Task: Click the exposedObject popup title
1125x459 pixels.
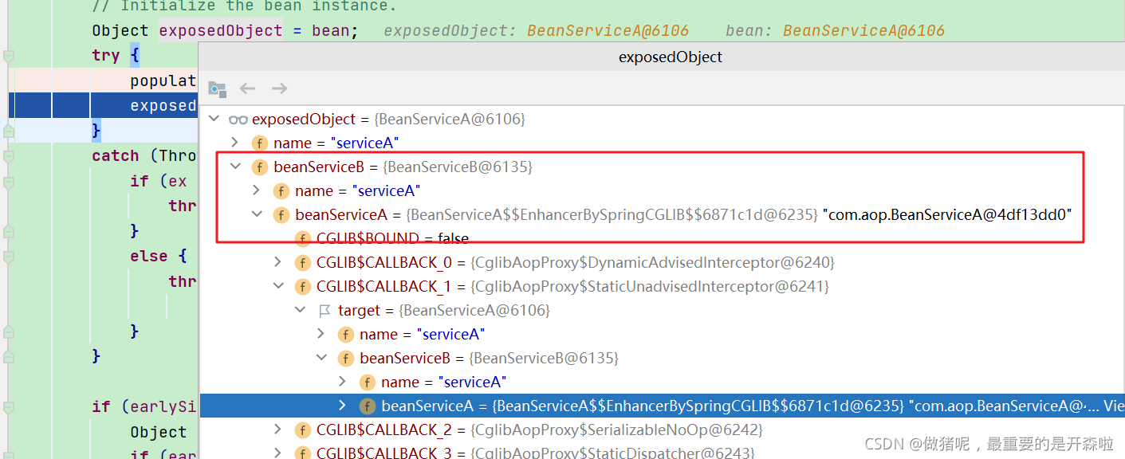Action: click(x=670, y=57)
